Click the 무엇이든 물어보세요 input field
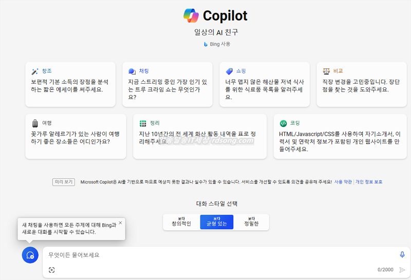The height and width of the screenshot is (280, 411). click(221, 255)
